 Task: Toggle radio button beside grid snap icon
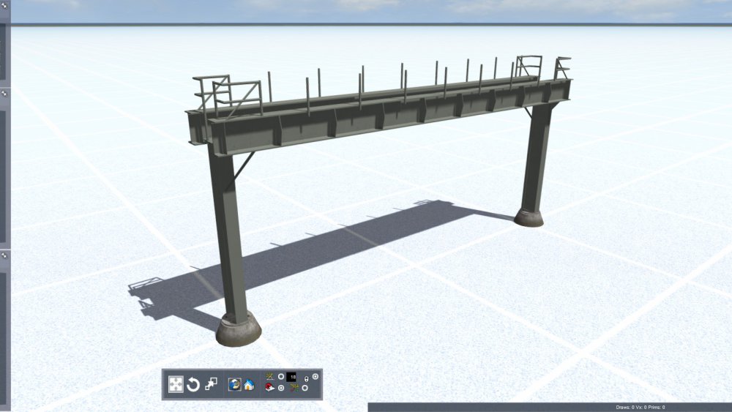click(281, 377)
